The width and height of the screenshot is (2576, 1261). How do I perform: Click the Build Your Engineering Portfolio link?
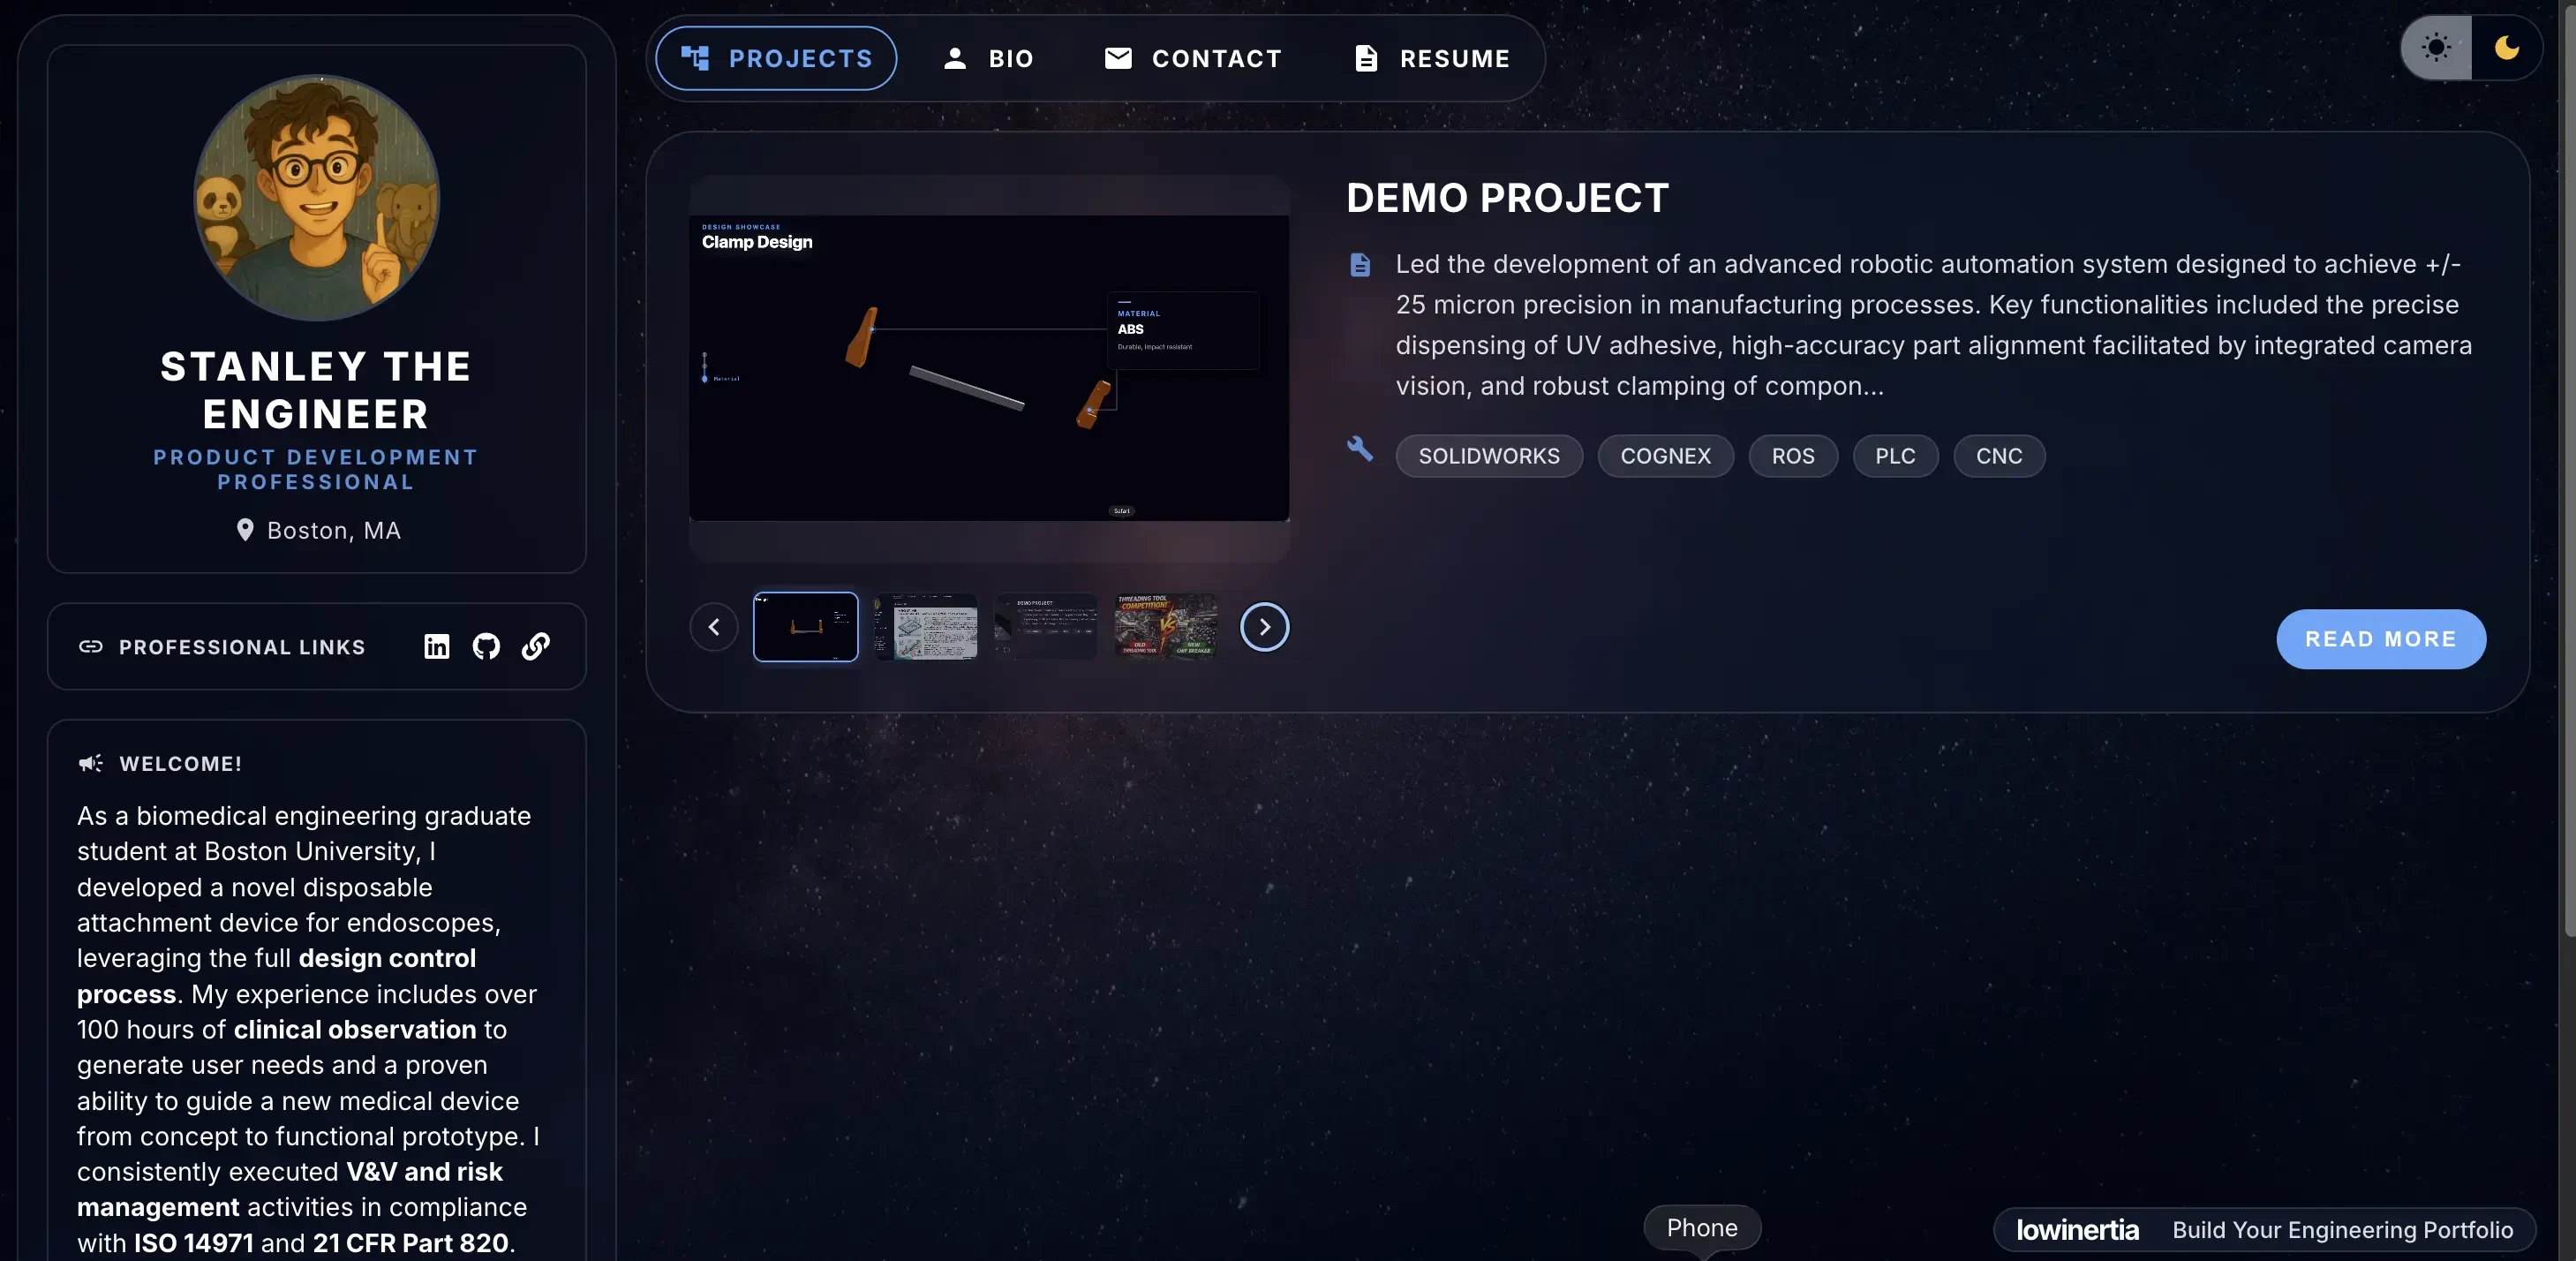(x=2344, y=1230)
